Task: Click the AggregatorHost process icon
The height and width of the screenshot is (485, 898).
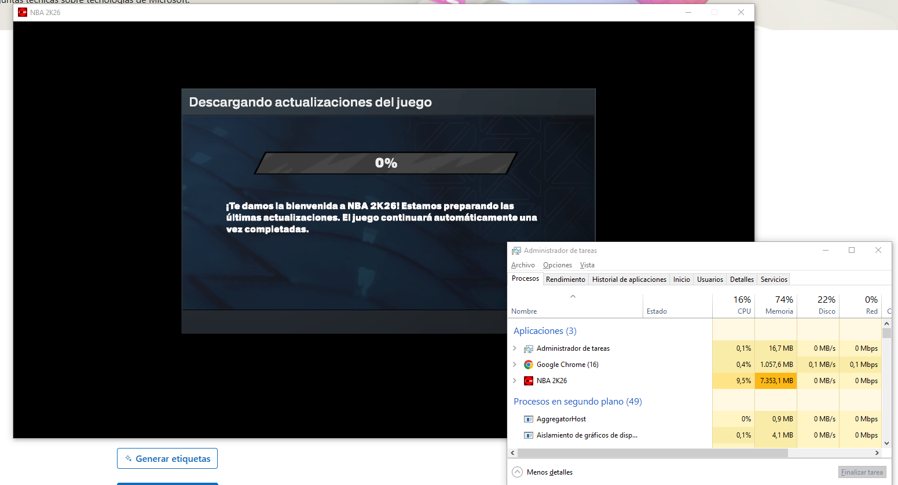Action: coord(529,419)
